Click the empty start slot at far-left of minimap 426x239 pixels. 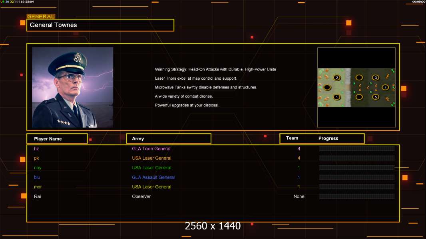click(x=327, y=87)
